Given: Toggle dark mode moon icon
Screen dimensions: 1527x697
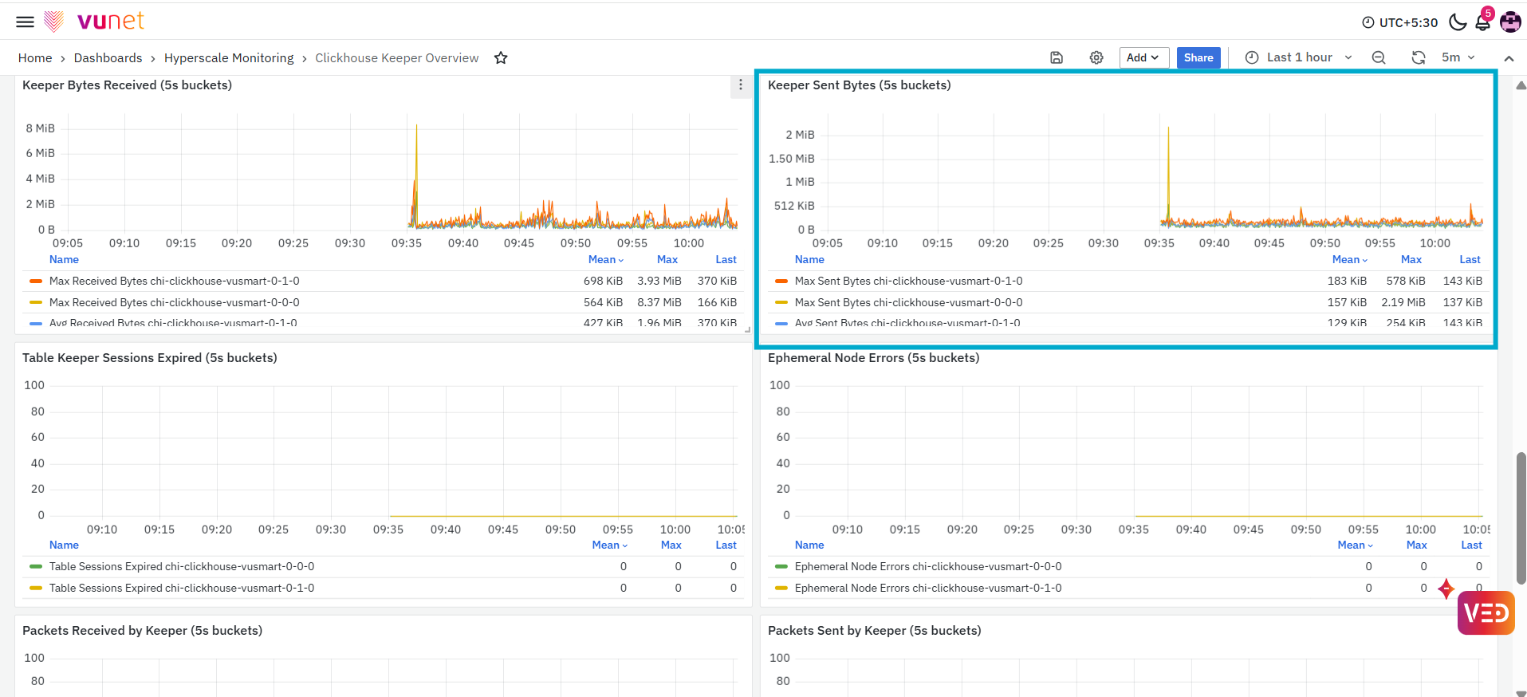Looking at the screenshot, I should [1458, 22].
